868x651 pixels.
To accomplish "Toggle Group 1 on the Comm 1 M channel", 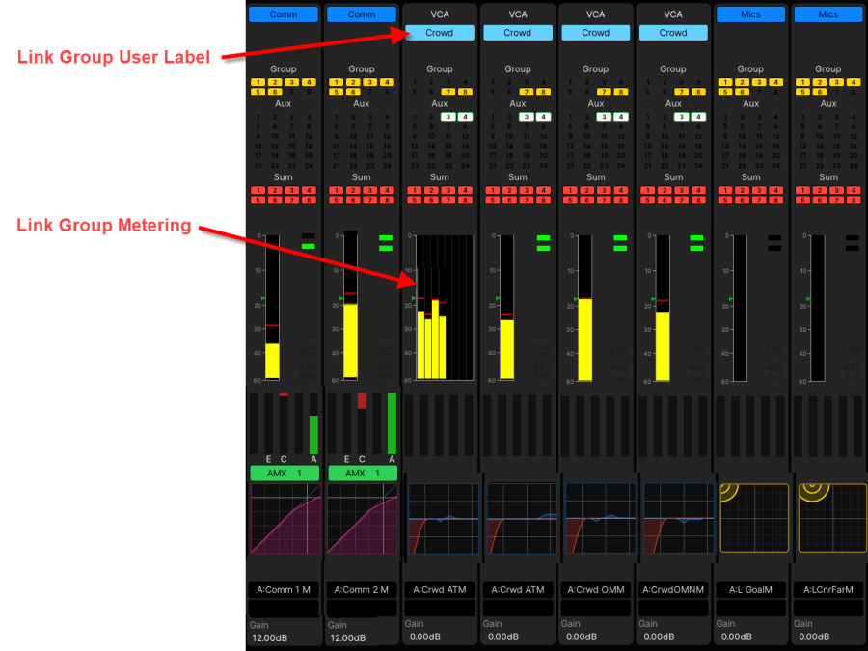I will (258, 83).
